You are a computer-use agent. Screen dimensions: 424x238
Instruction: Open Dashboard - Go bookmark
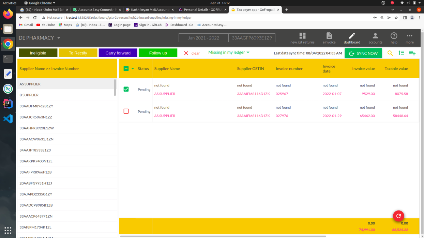179,25
